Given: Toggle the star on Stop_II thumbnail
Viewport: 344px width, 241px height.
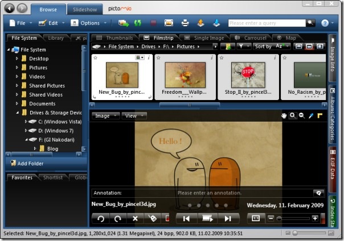Looking at the screenshot, I should pos(222,58).
